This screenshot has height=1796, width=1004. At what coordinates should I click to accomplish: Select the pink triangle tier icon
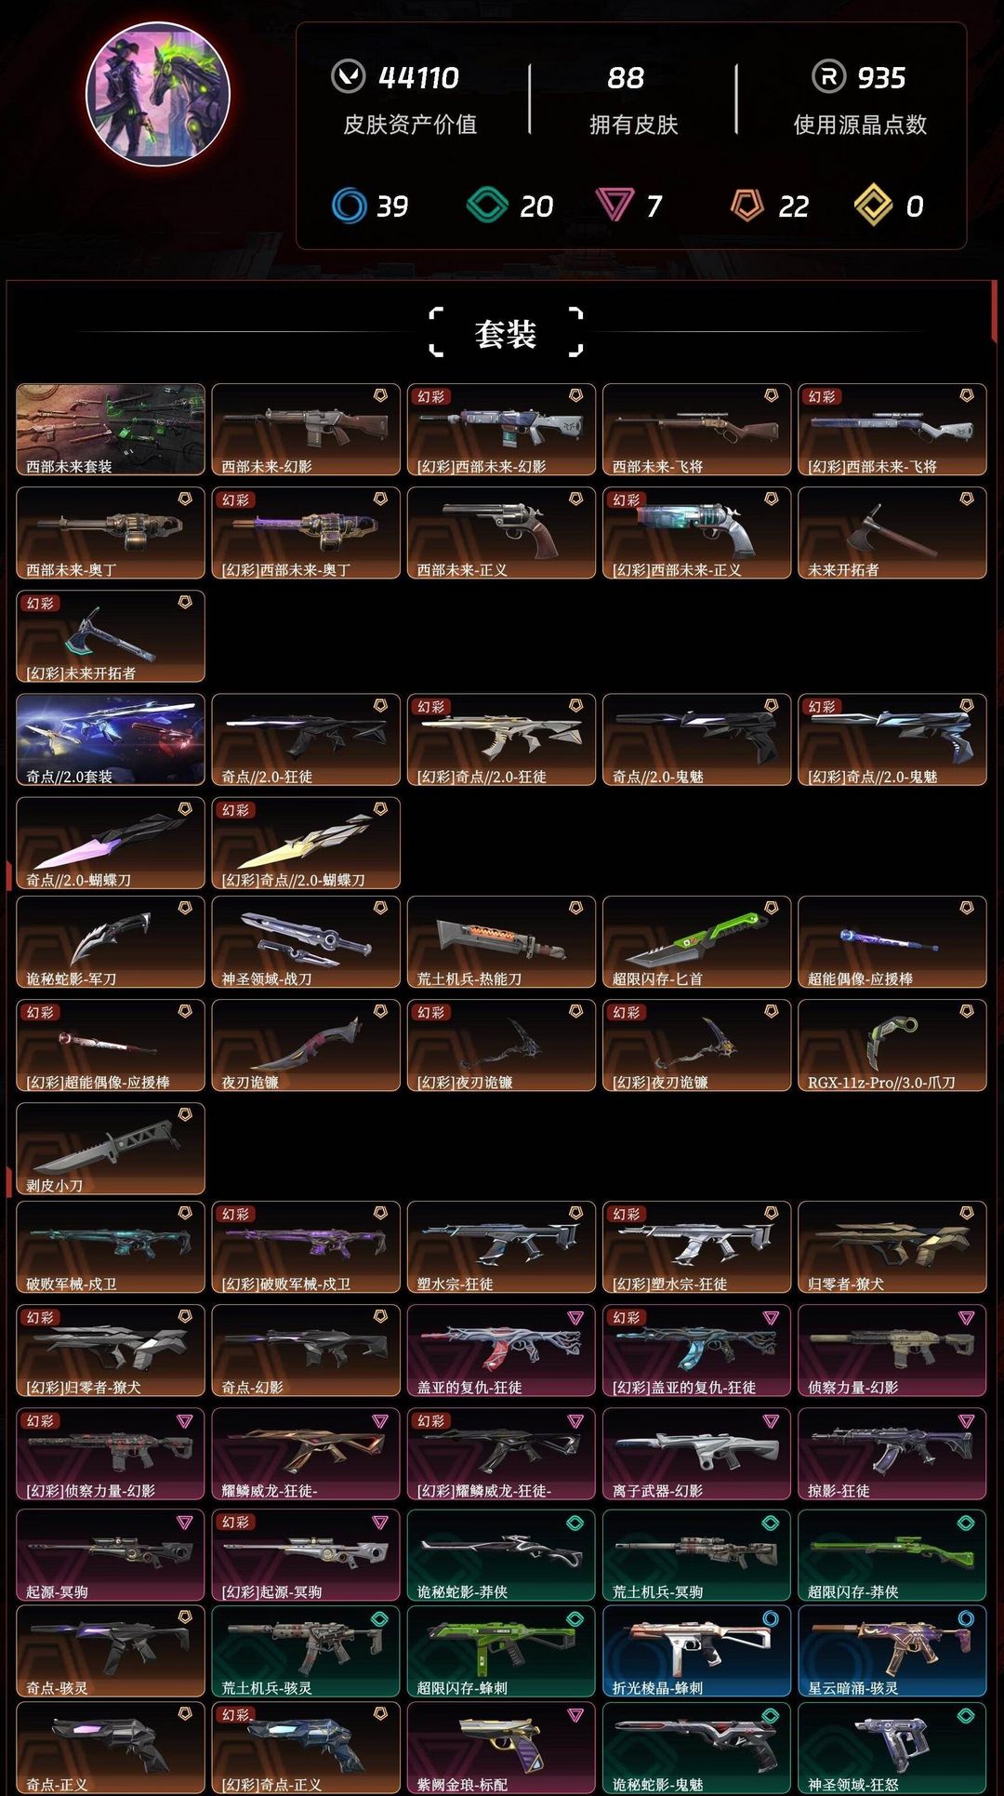(614, 205)
